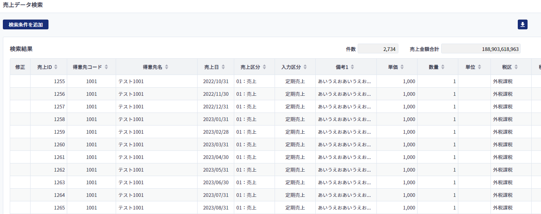This screenshot has height=214, width=541.
Task: Click date 2023/05/31 cell
Action: (x=216, y=170)
